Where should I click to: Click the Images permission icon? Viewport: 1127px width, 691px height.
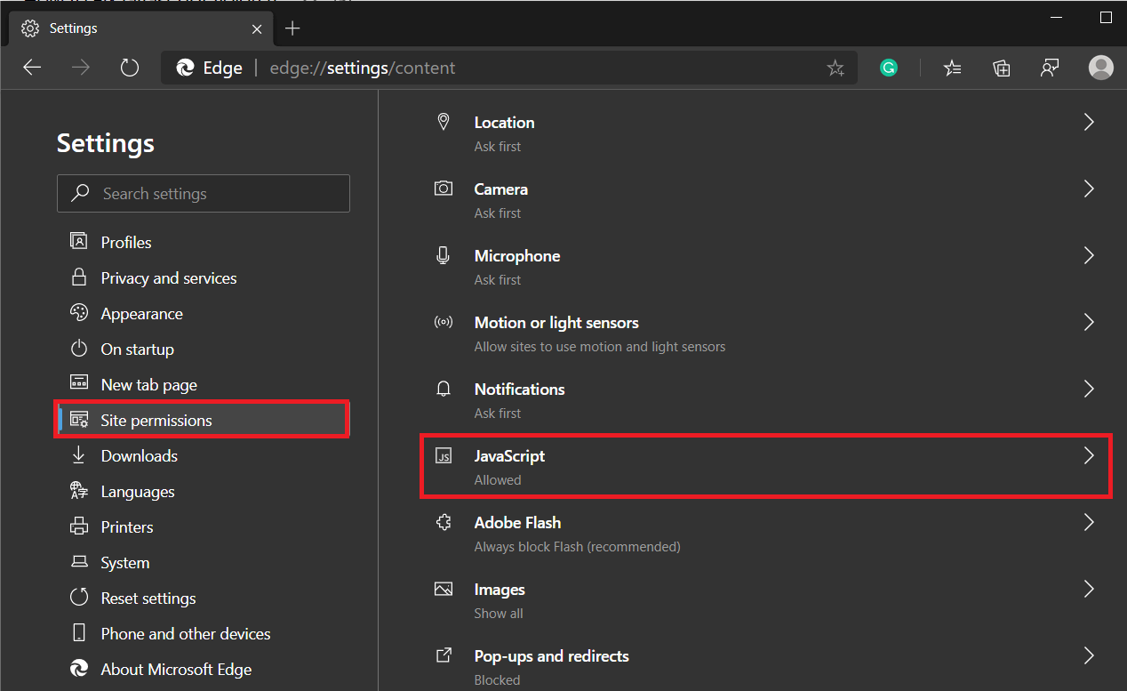point(444,589)
